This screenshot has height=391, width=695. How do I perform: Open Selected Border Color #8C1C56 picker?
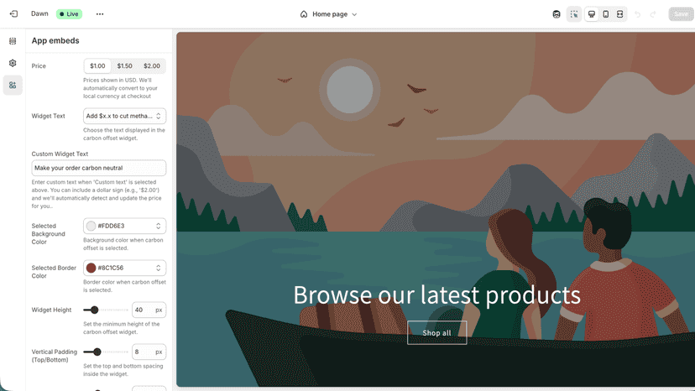[124, 268]
